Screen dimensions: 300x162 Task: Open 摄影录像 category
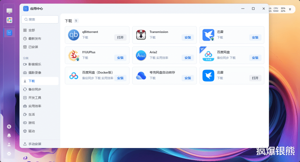(x=40, y=73)
